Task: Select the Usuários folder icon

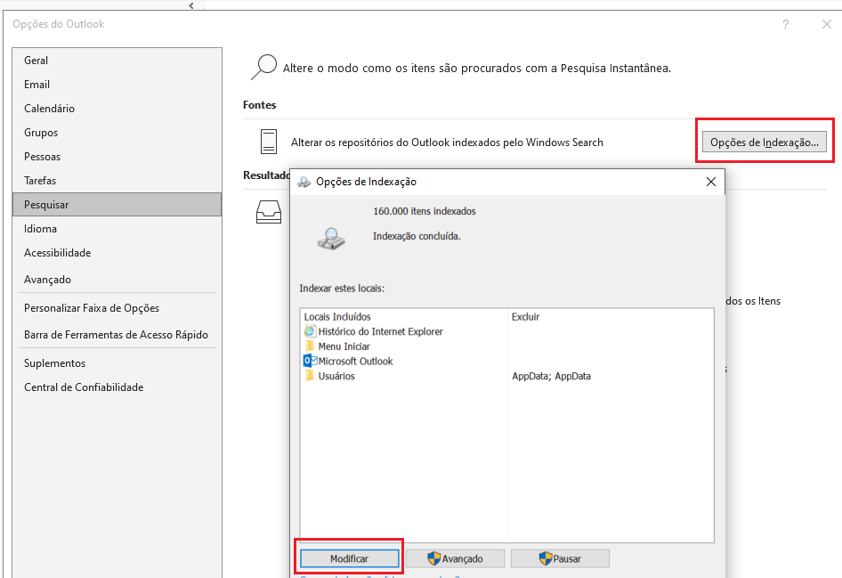Action: coord(310,376)
